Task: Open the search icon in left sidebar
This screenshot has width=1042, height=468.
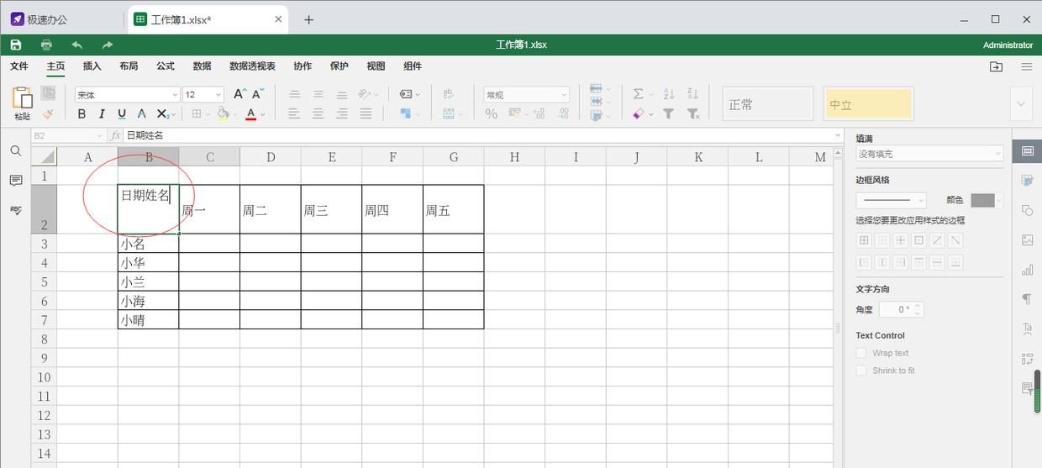Action: pyautogui.click(x=15, y=150)
